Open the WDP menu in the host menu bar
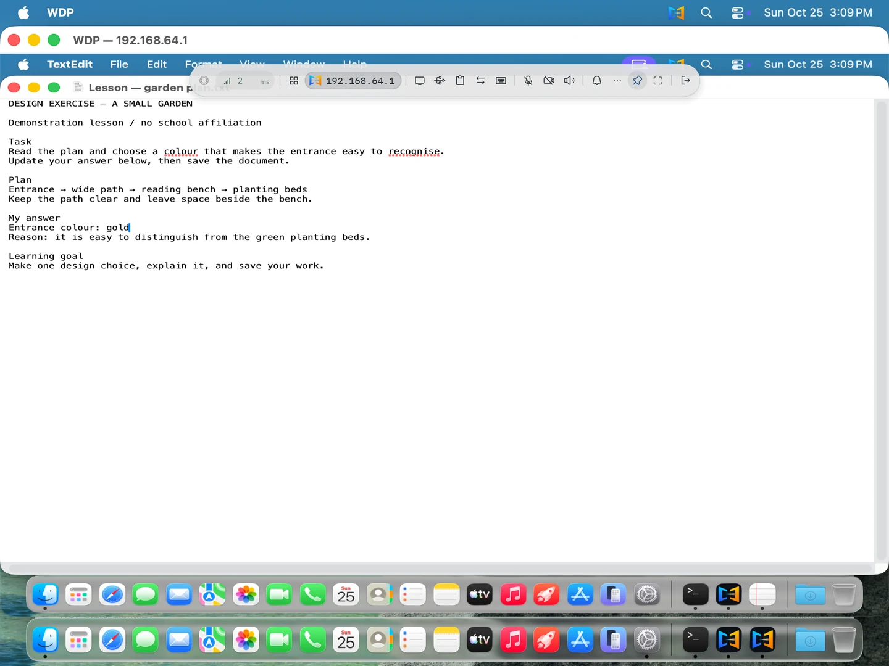Image resolution: width=889 pixels, height=666 pixels. (61, 12)
